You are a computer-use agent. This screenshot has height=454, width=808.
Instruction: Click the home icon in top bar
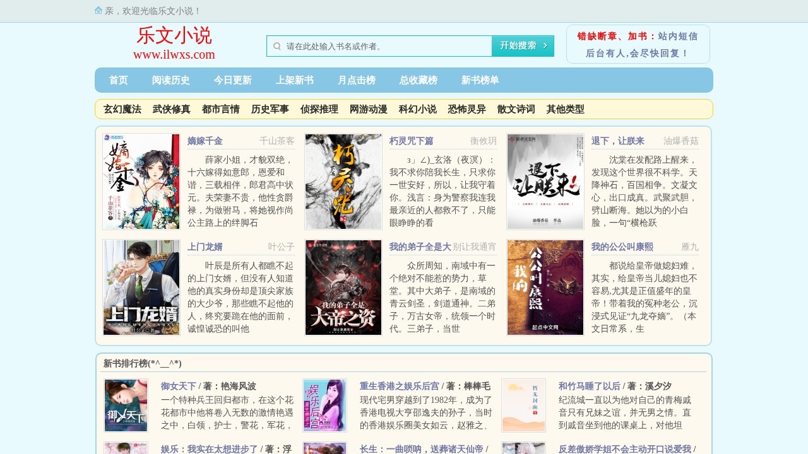tap(98, 10)
